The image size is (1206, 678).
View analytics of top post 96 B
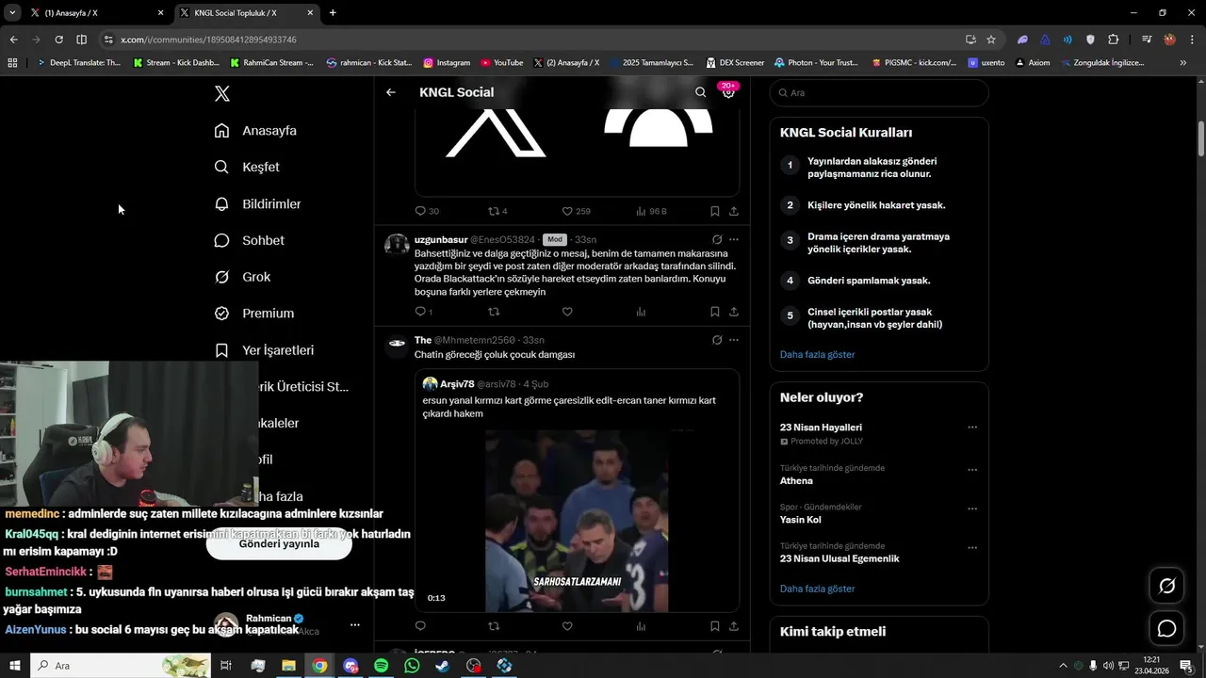651,211
